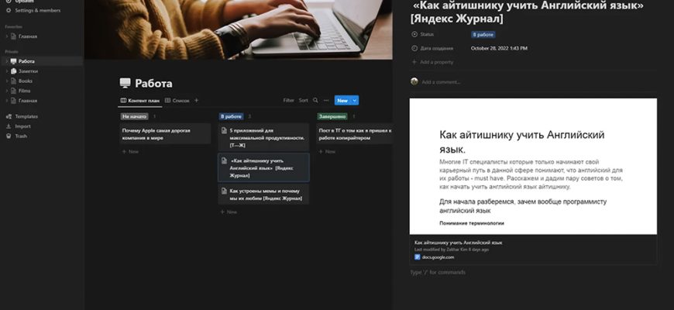The width and height of the screenshot is (674, 310).
Task: Open the New button dropdown arrow
Action: 355,100
